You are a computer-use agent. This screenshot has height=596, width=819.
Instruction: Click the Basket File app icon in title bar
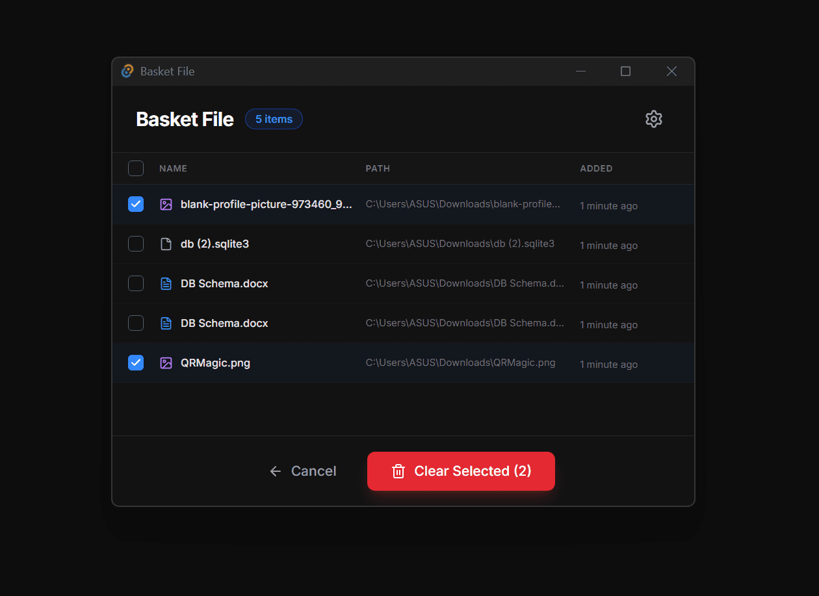pos(127,71)
